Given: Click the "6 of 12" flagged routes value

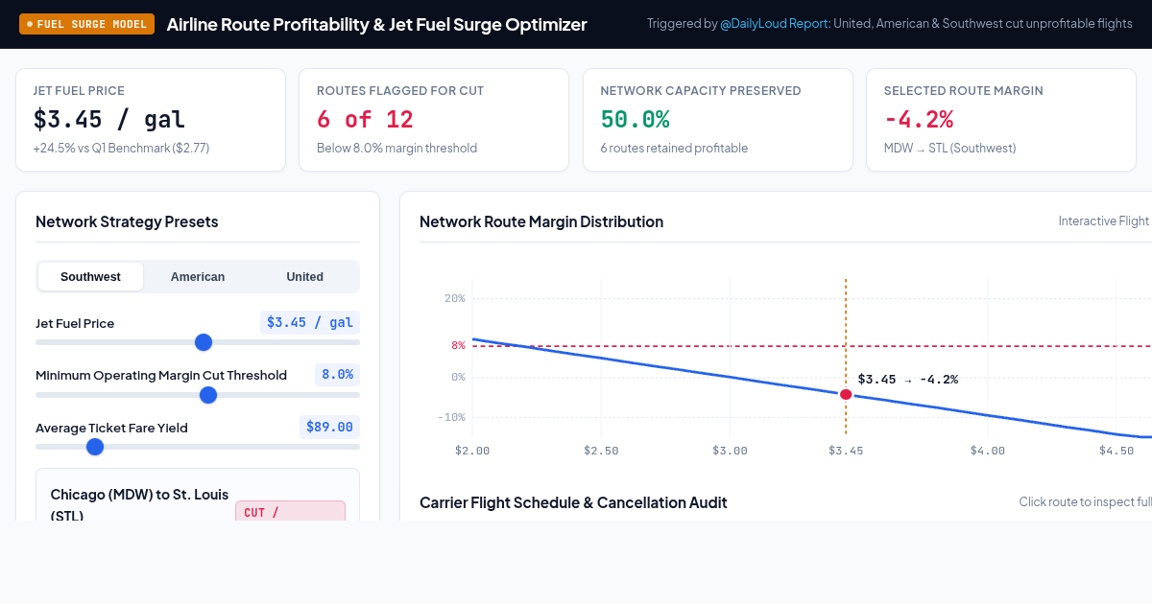Looking at the screenshot, I should click(365, 120).
